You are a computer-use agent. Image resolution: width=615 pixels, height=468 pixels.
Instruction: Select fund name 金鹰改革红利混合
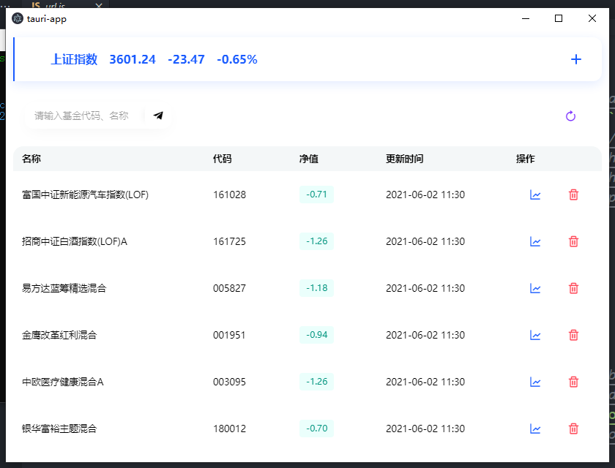coord(59,335)
